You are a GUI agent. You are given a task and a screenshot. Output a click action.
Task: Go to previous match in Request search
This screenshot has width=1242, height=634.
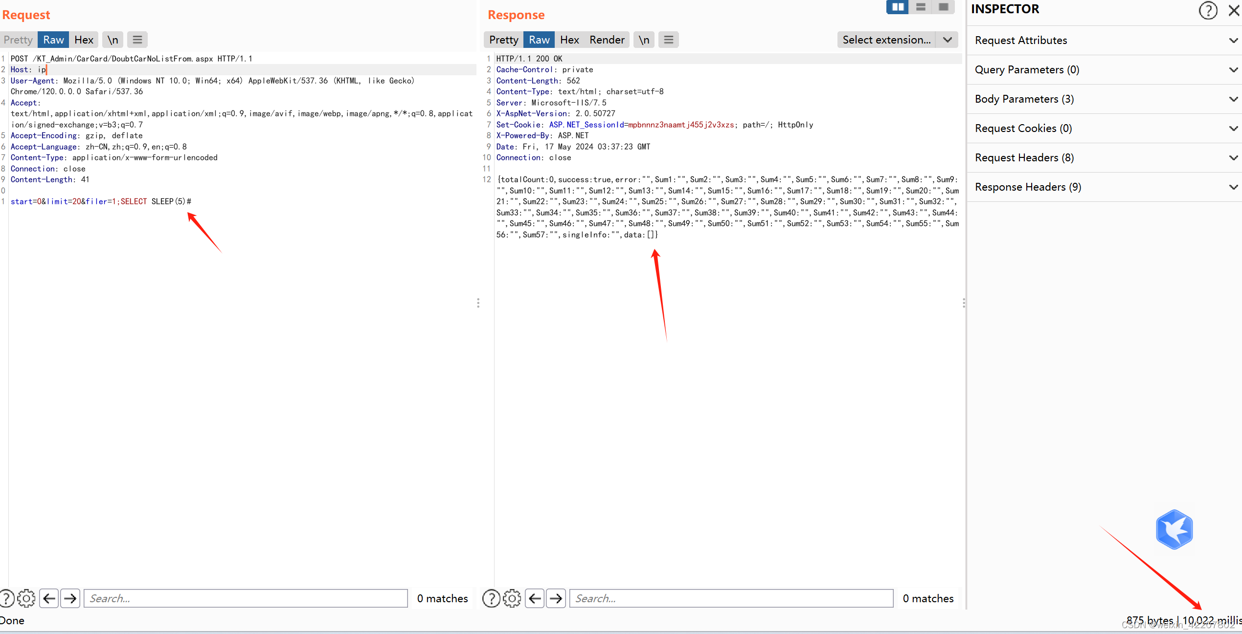[x=49, y=598]
